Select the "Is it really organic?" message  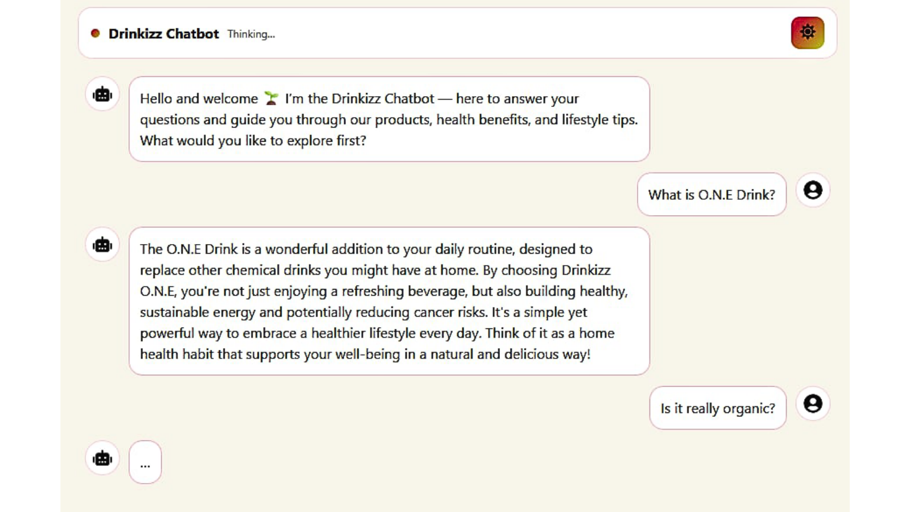(717, 408)
